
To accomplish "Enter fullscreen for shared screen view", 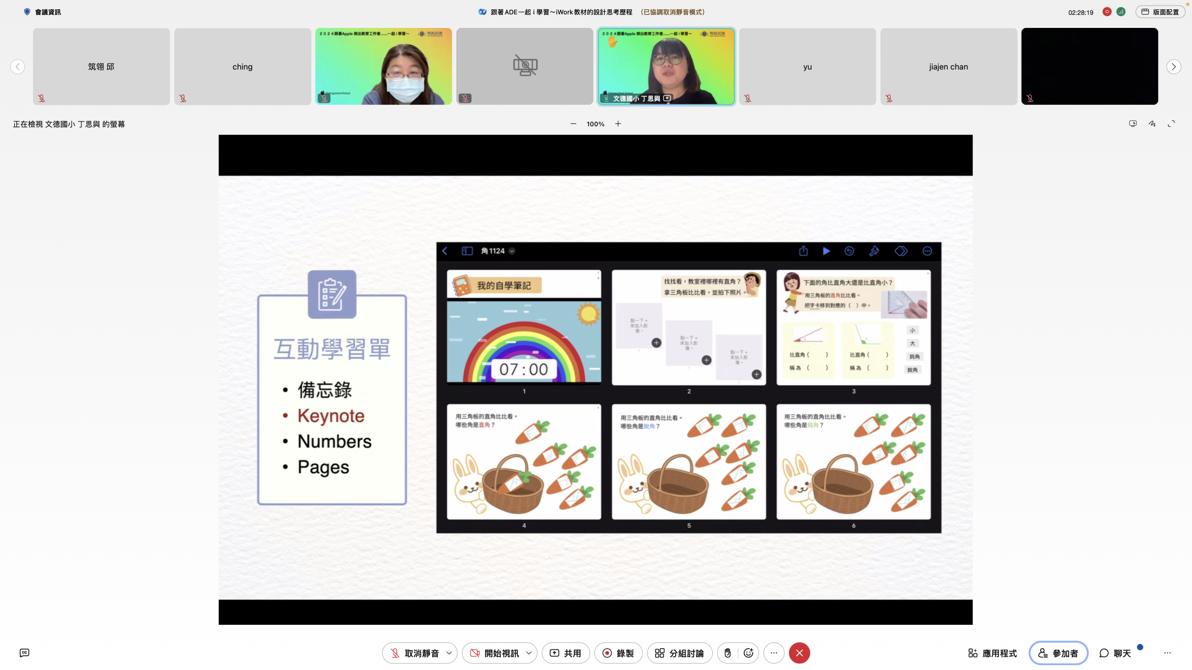I will tap(1171, 124).
